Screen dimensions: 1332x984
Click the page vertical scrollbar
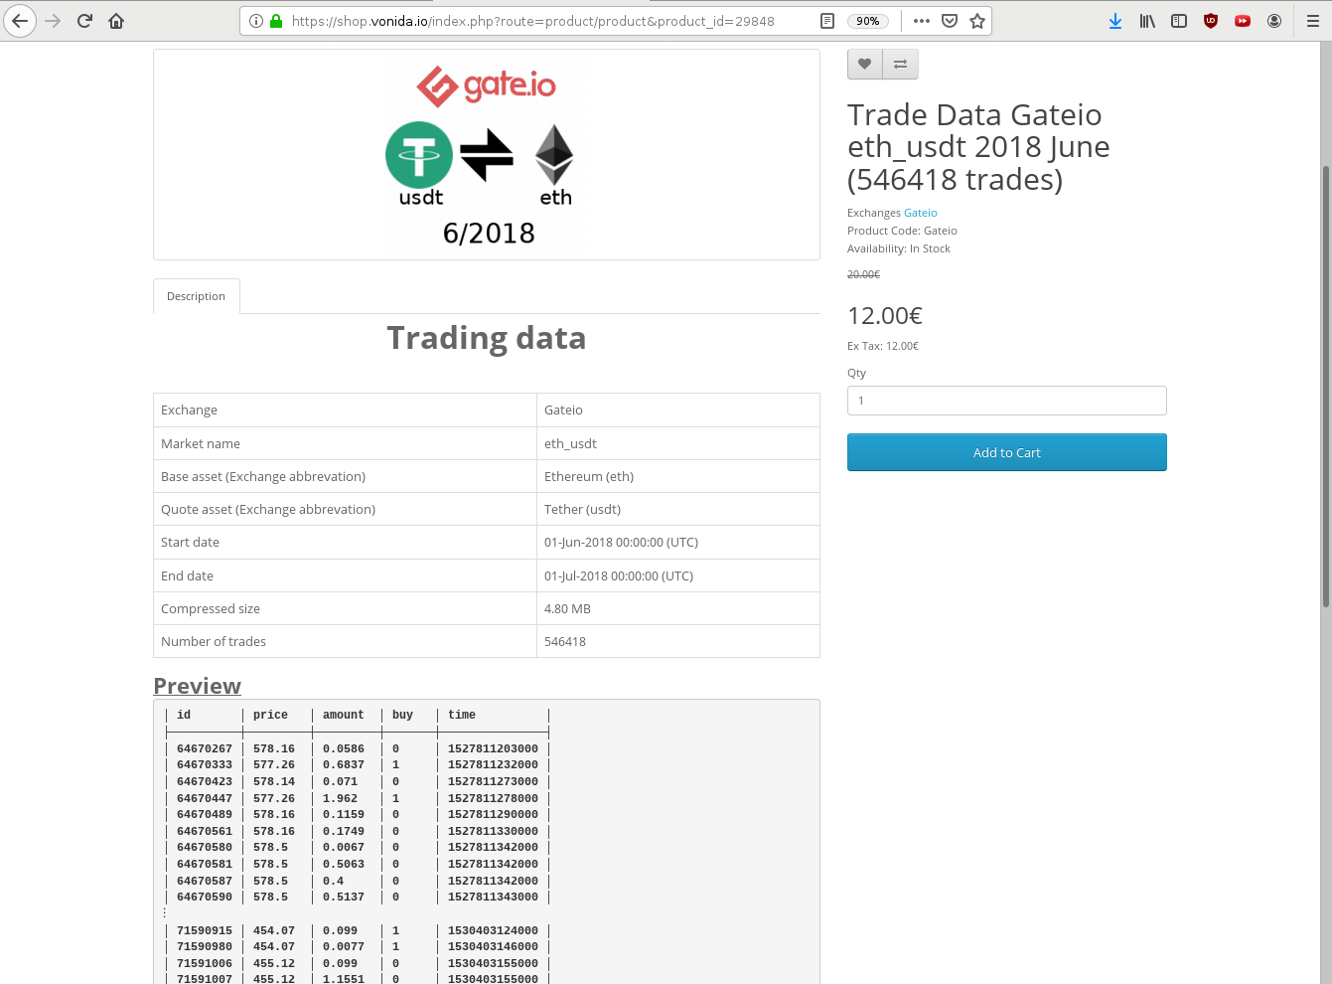[1325, 386]
